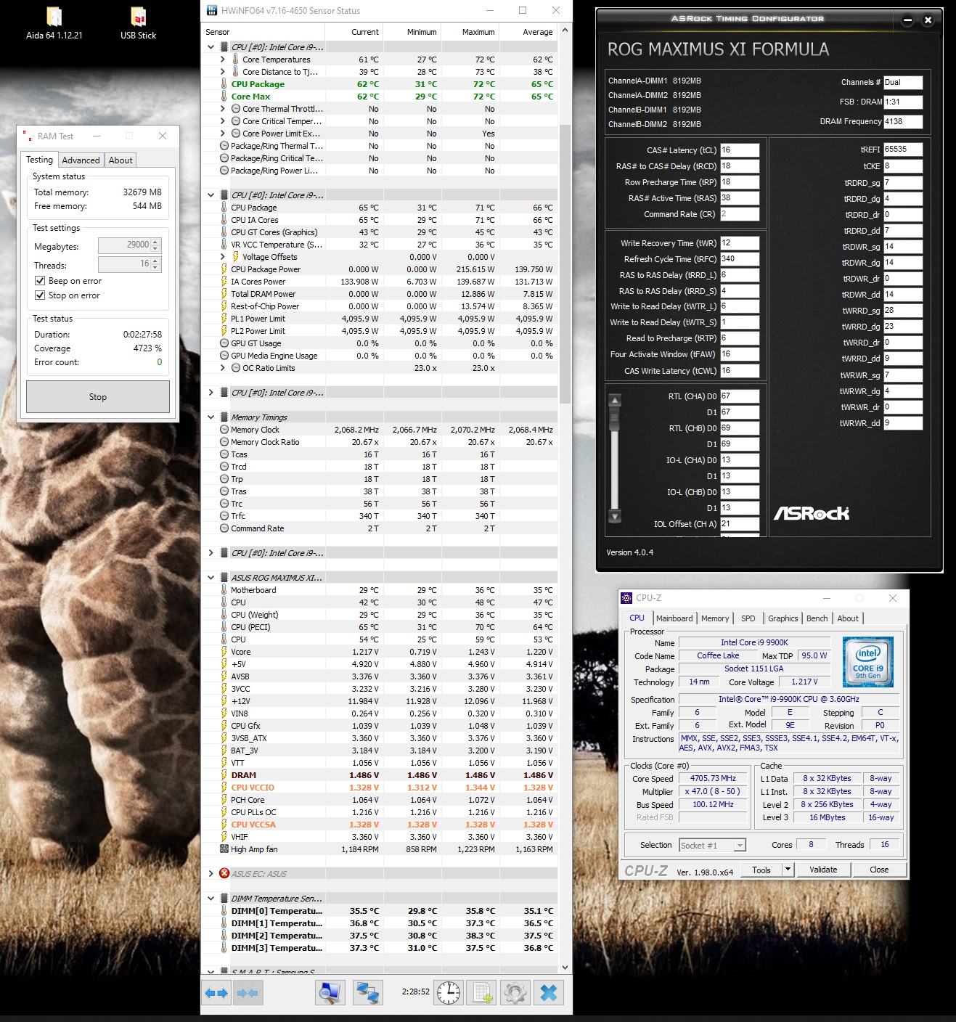
Task: Open HWiNFO settings gear icon
Action: [x=515, y=993]
